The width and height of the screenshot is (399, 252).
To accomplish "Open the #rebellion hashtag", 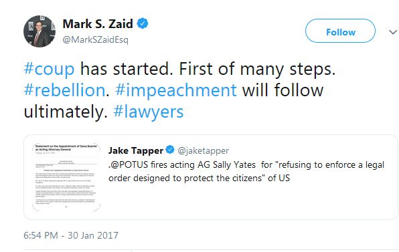I will point(65,90).
